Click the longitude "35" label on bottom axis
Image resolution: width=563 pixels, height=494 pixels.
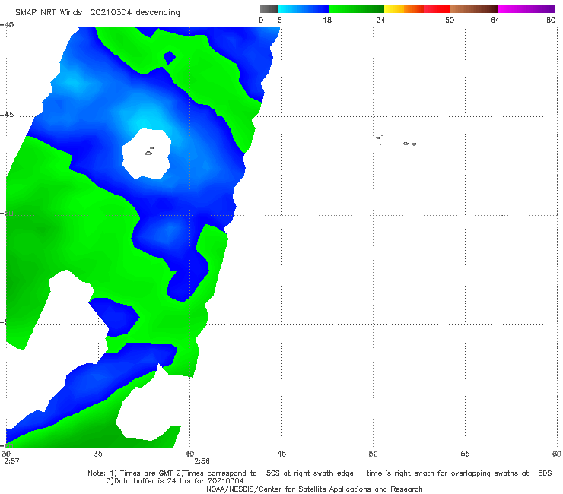coord(97,454)
